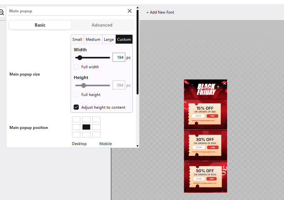Click the 'ON ORDERS OF $100' text

(205, 143)
